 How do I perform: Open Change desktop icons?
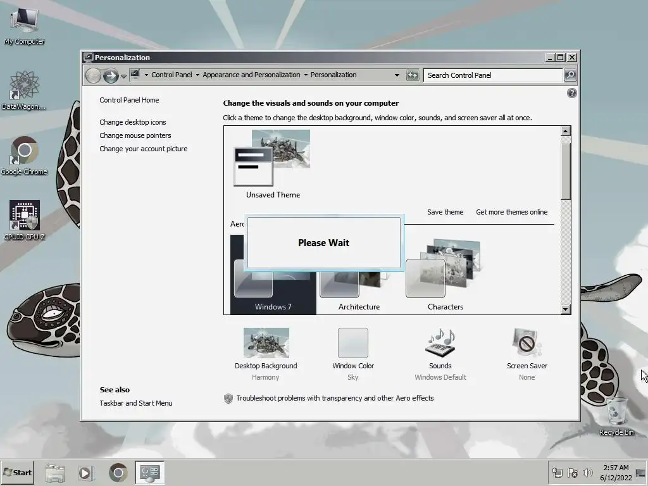[133, 122]
